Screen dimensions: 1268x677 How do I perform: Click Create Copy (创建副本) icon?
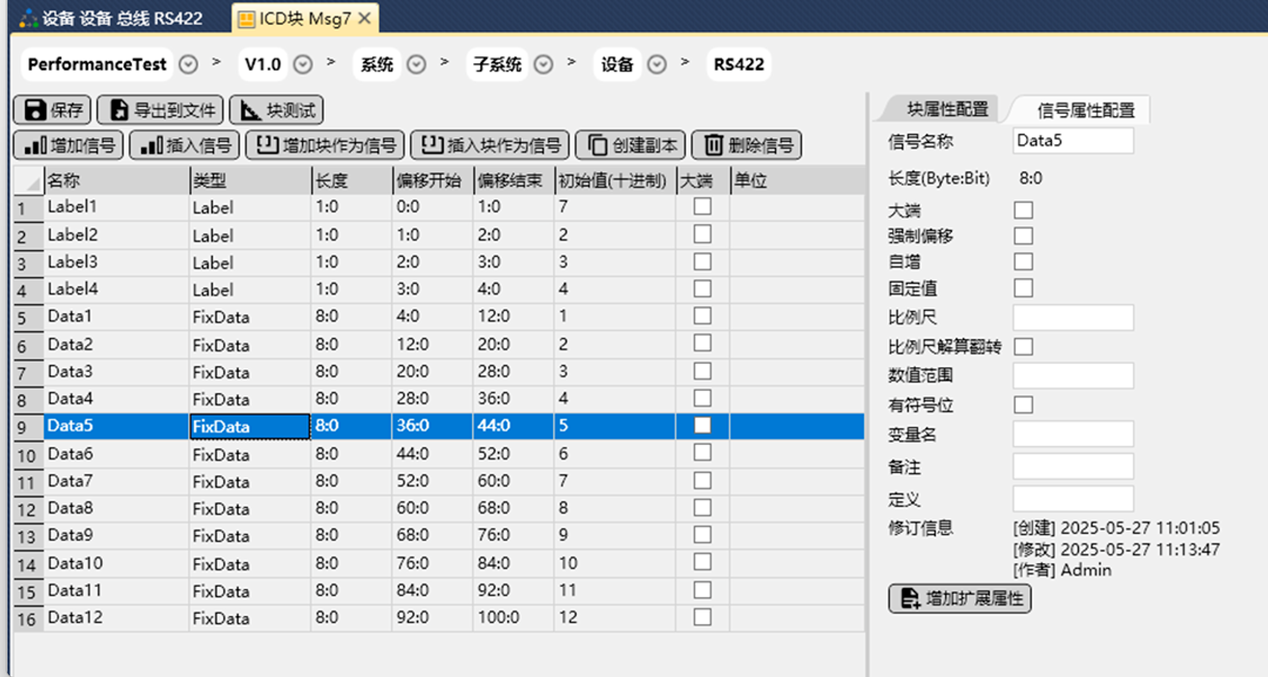(x=598, y=145)
